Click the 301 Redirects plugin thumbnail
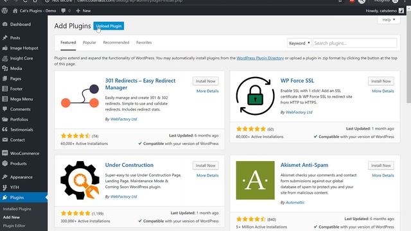The image size is (411, 231). tap(80, 96)
